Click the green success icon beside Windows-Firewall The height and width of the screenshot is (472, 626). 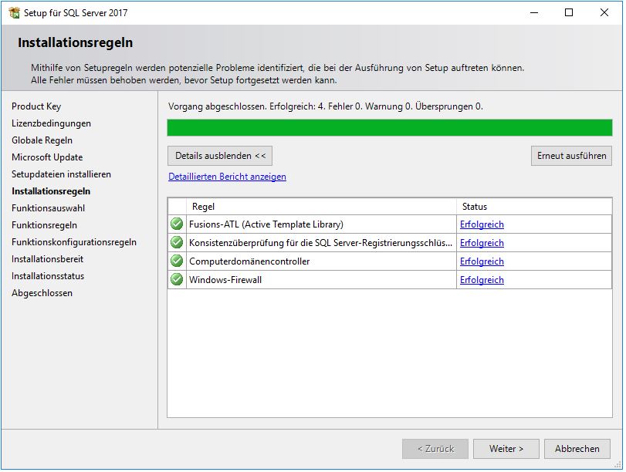(x=178, y=280)
